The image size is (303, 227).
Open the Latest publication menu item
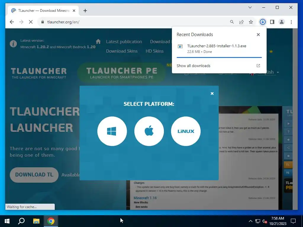124,42
